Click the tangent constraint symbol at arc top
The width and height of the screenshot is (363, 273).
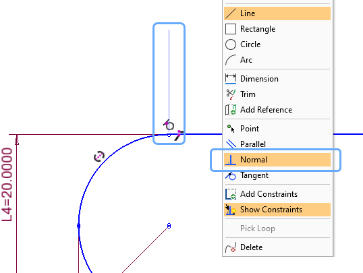pos(169,125)
